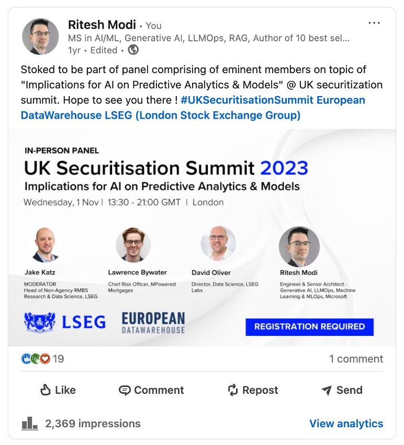Click Lawrence Bywater's panelist photo
The image size is (404, 445).
click(133, 244)
